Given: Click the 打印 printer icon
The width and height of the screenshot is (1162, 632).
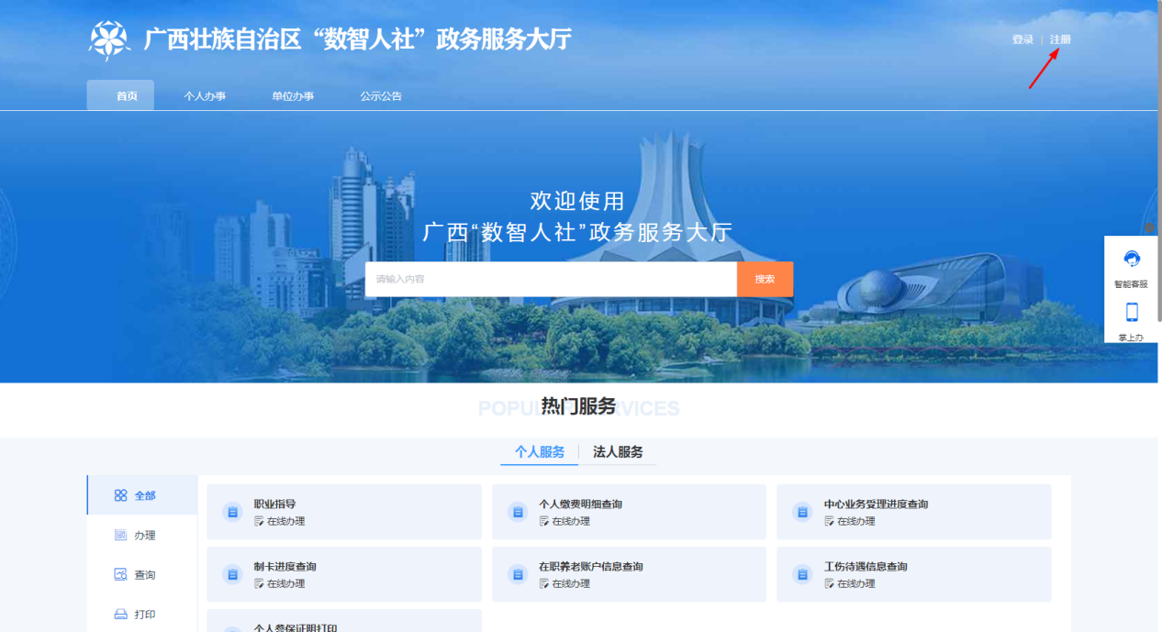Looking at the screenshot, I should point(120,615).
